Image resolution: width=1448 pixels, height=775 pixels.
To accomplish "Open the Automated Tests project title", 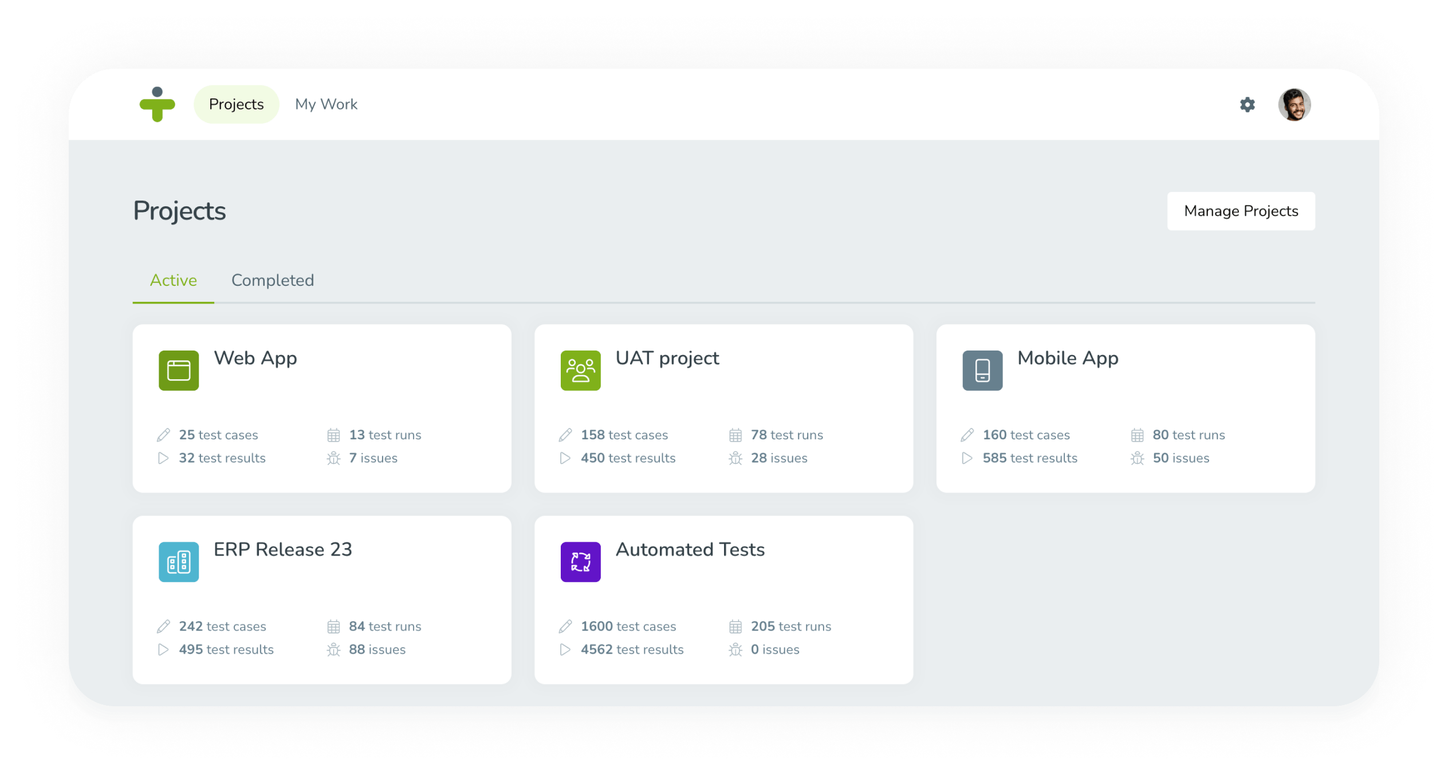I will [690, 549].
